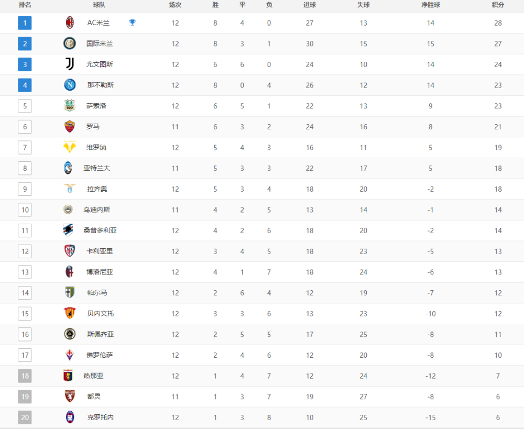Click the rank 10 number box
524x429 pixels.
[x=25, y=210]
